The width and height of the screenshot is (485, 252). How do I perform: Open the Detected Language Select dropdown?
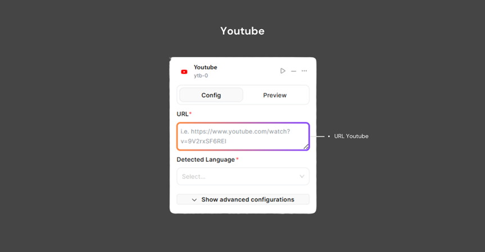click(x=243, y=176)
